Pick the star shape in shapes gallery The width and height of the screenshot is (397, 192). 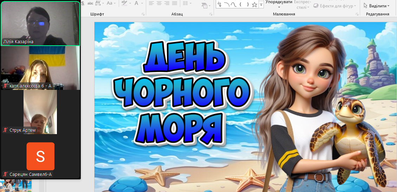click(255, 4)
